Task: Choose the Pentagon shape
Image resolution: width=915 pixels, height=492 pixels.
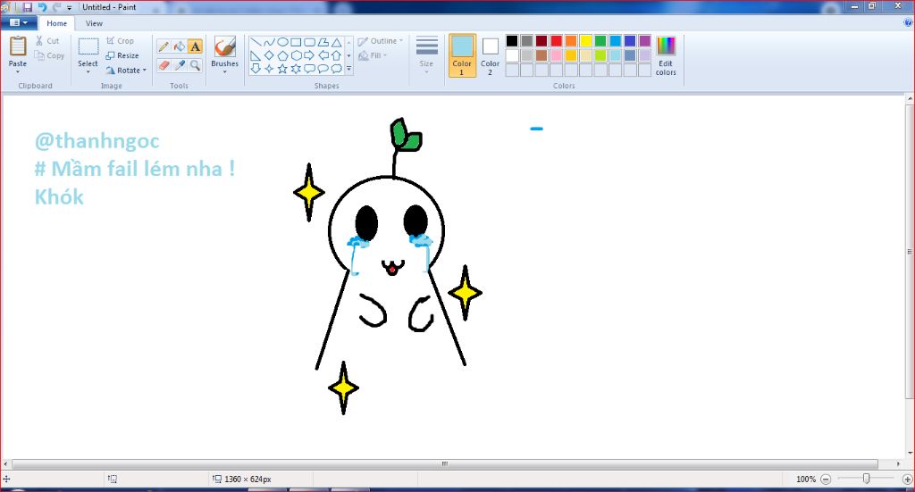Action: (x=282, y=55)
